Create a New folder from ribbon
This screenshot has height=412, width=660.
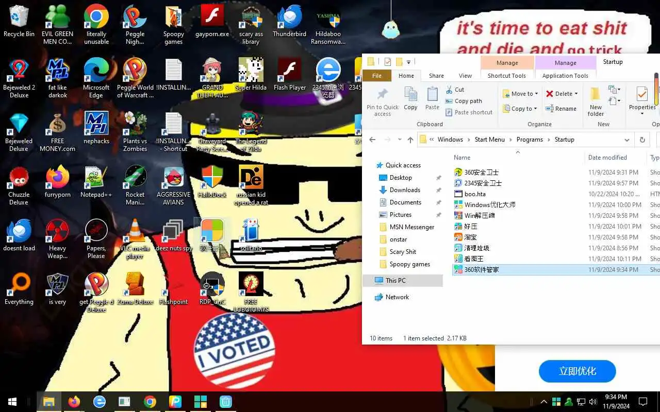click(x=596, y=102)
